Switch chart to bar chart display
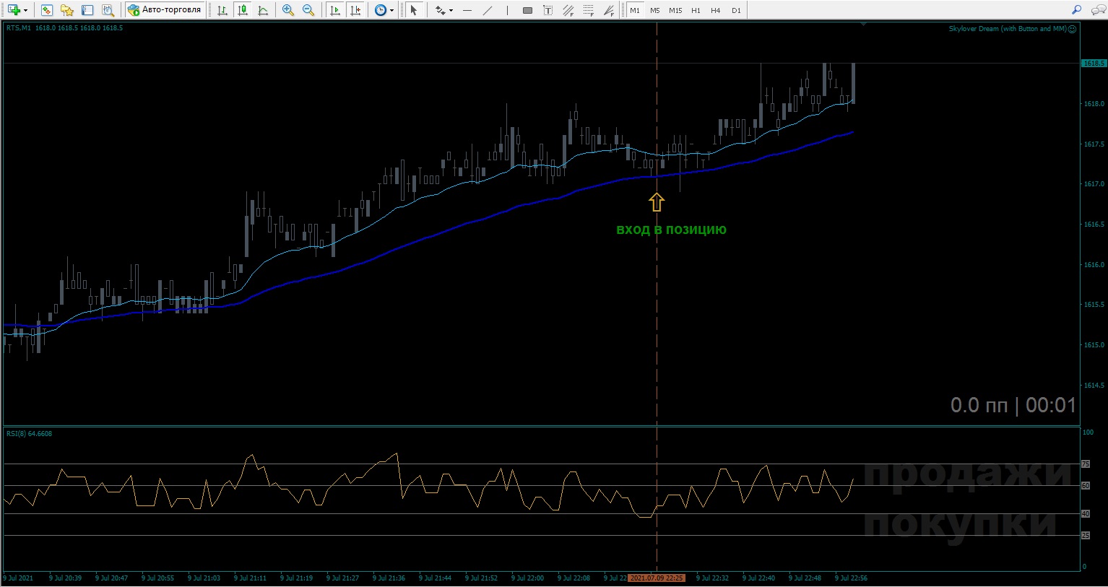Image resolution: width=1108 pixels, height=587 pixels. coord(222,10)
